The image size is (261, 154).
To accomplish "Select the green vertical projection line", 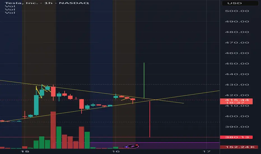I will [x=144, y=80].
